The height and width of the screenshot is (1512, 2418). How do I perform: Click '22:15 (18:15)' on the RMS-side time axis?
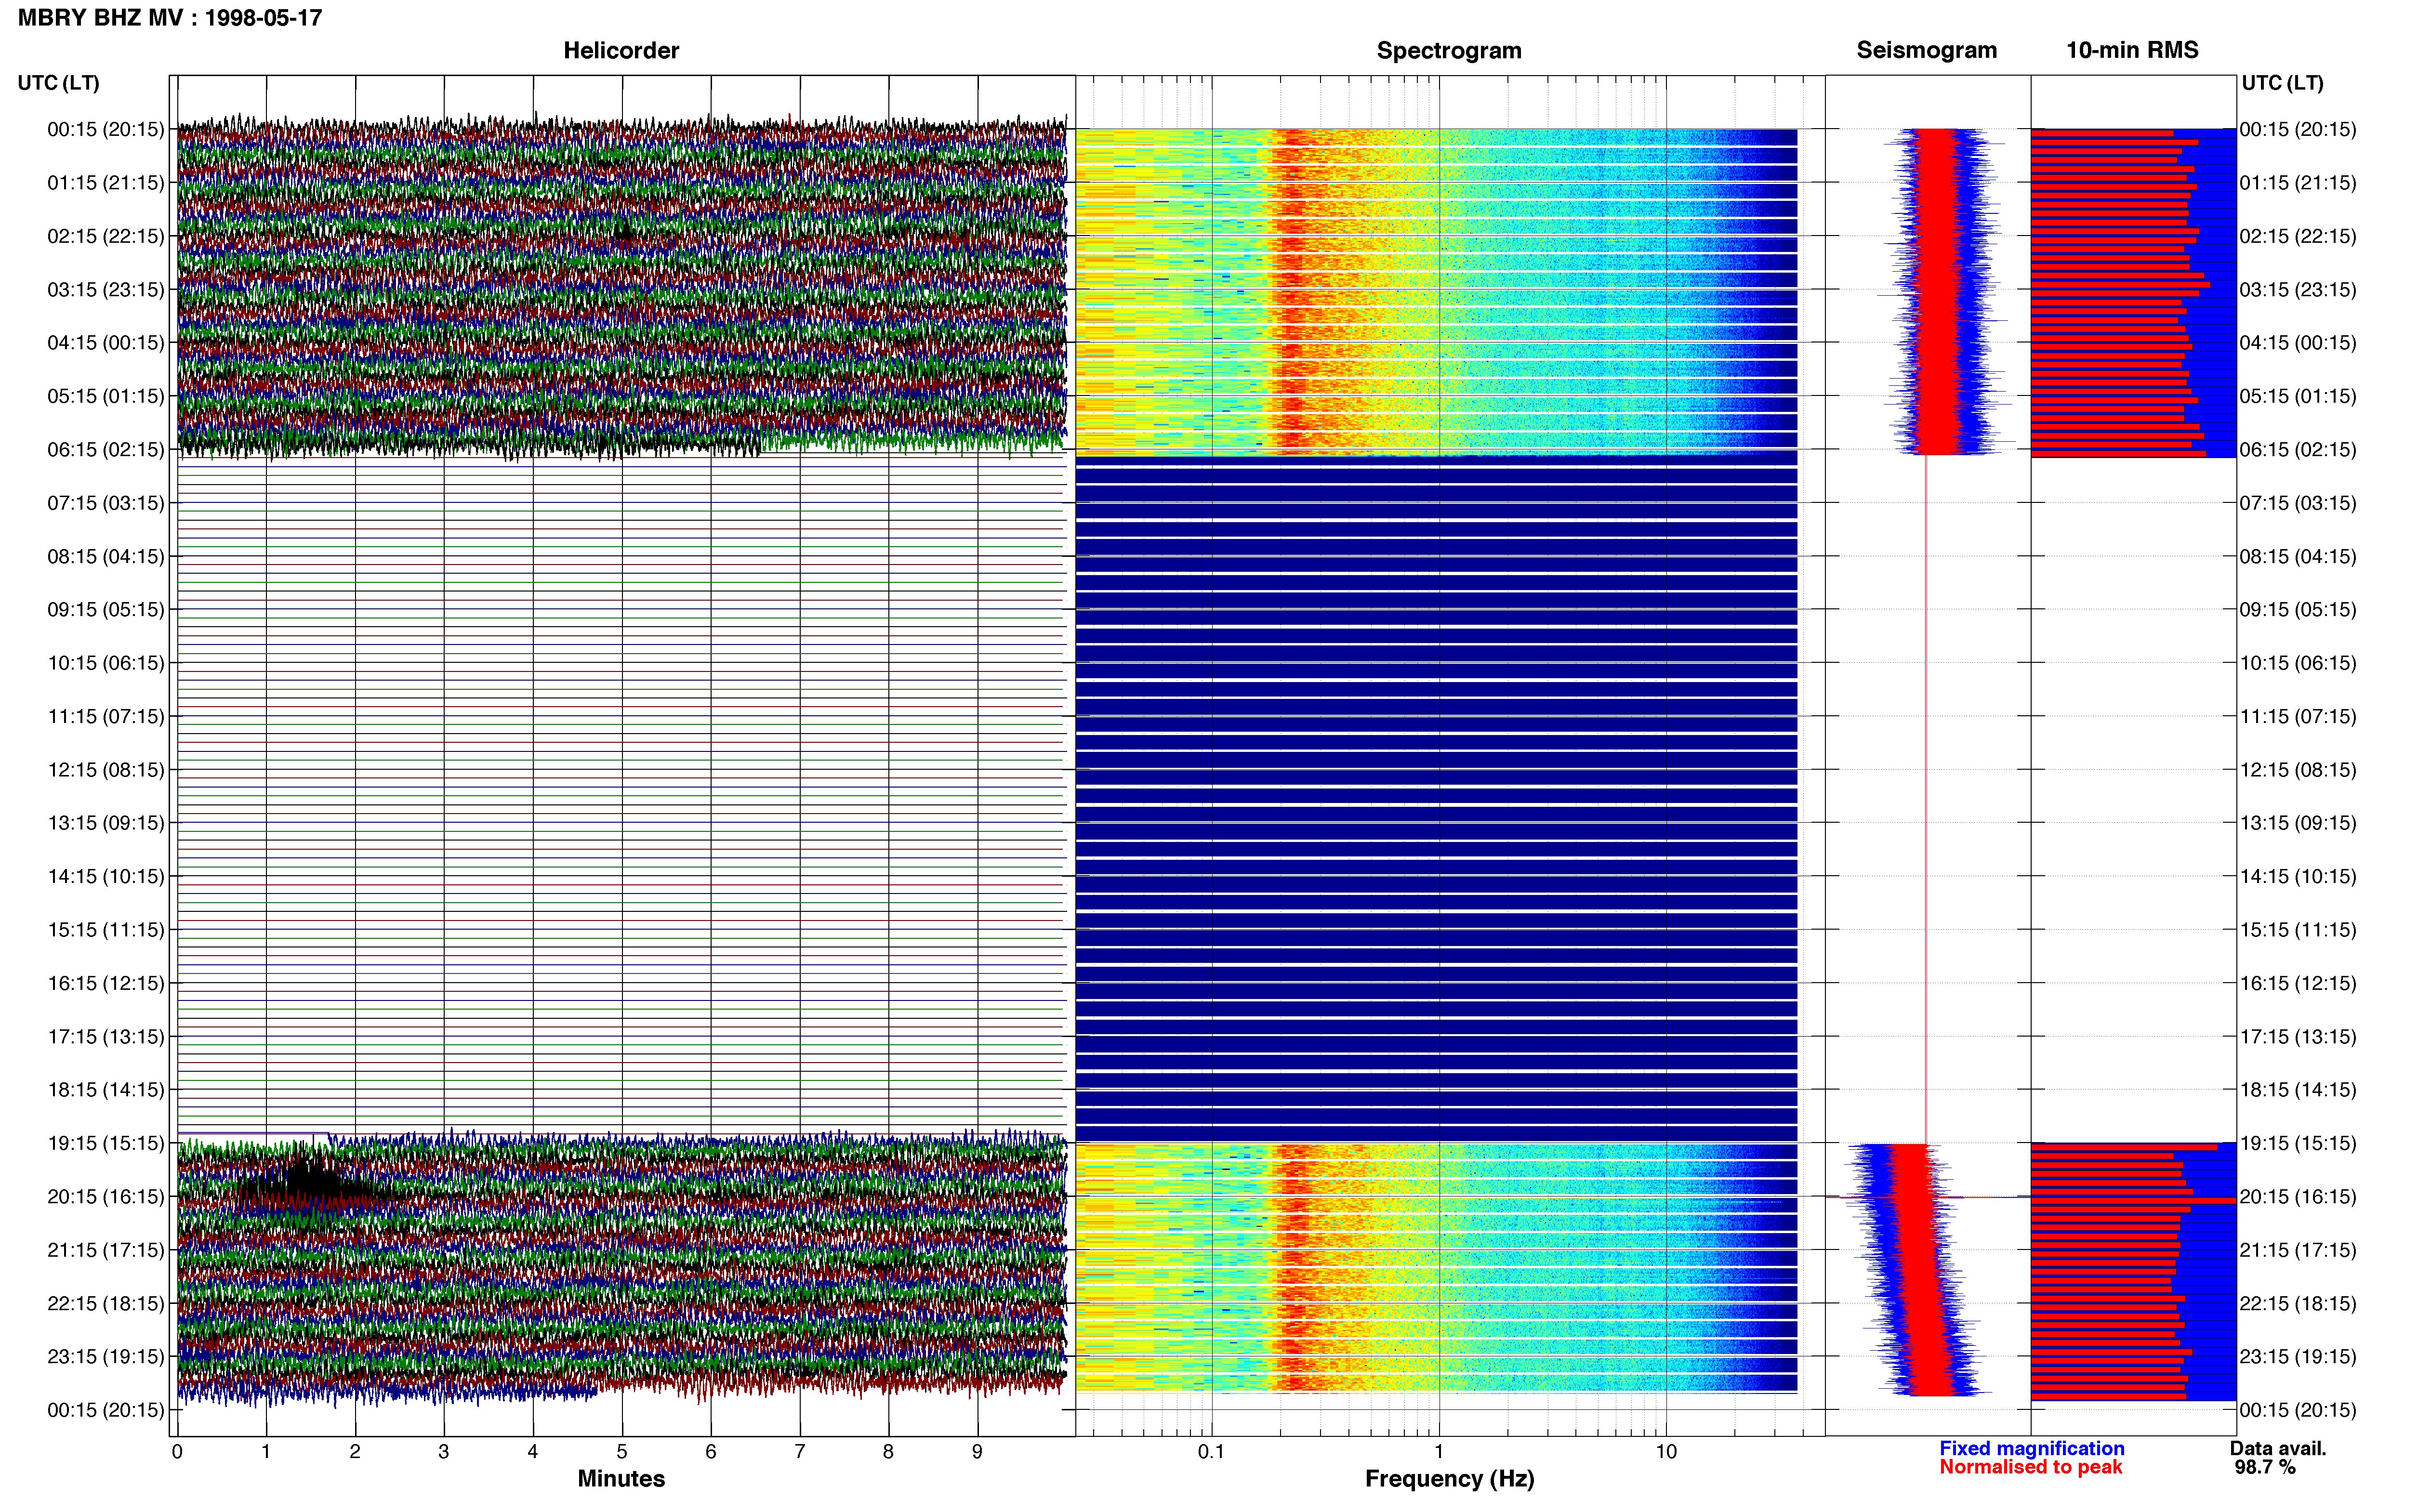2298,1303
